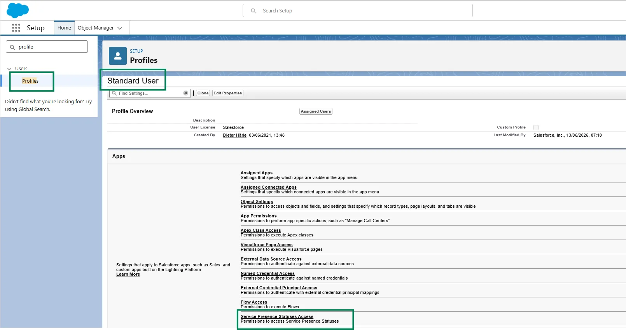
Task: Open External Credential Principal Access link
Action: pos(279,288)
